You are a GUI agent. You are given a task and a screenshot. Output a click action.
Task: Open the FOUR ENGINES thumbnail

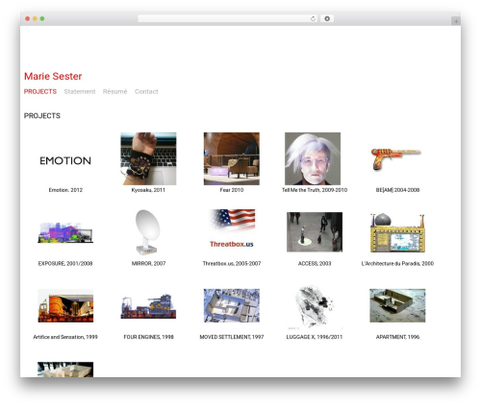148,306
